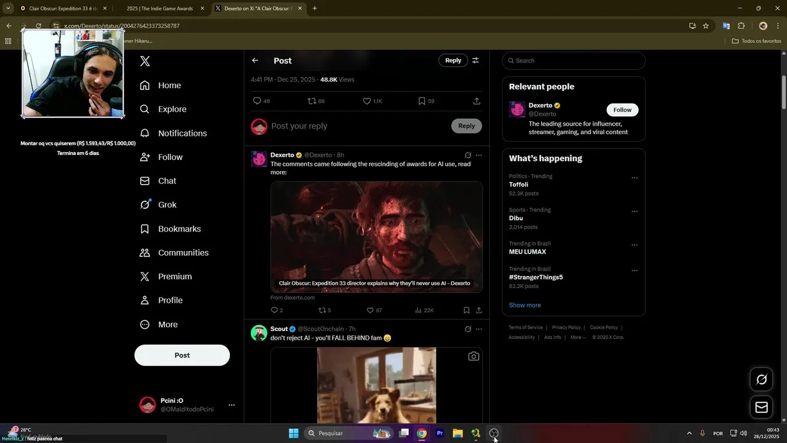Switch to The Indie Game Awards tab

click(x=160, y=9)
